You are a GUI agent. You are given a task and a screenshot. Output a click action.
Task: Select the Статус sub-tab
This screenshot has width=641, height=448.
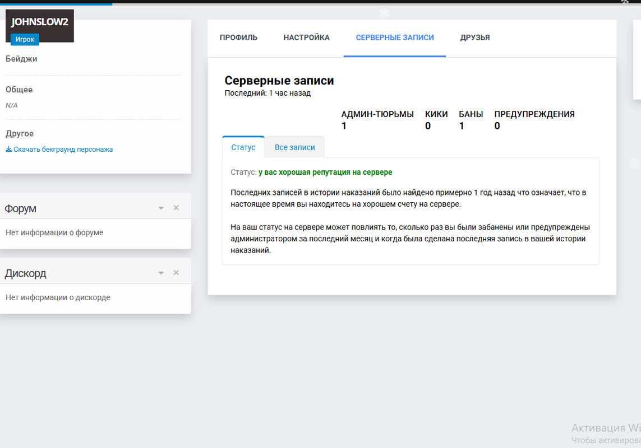click(243, 147)
